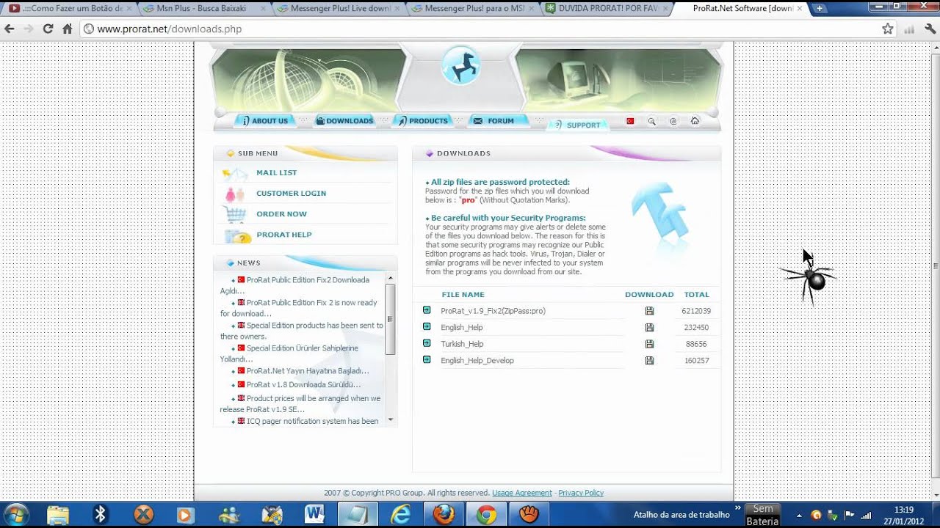
Task: Open the PRORAT HELP link
Action: point(284,235)
